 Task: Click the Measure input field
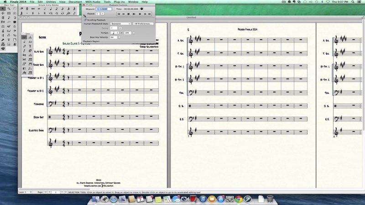tap(104, 9)
